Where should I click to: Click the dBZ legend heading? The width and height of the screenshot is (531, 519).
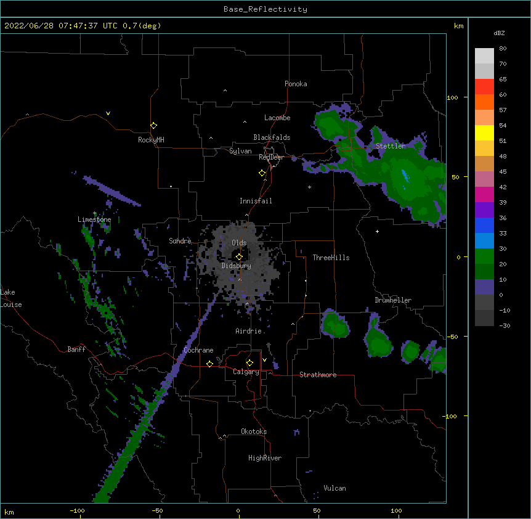pyautogui.click(x=499, y=33)
